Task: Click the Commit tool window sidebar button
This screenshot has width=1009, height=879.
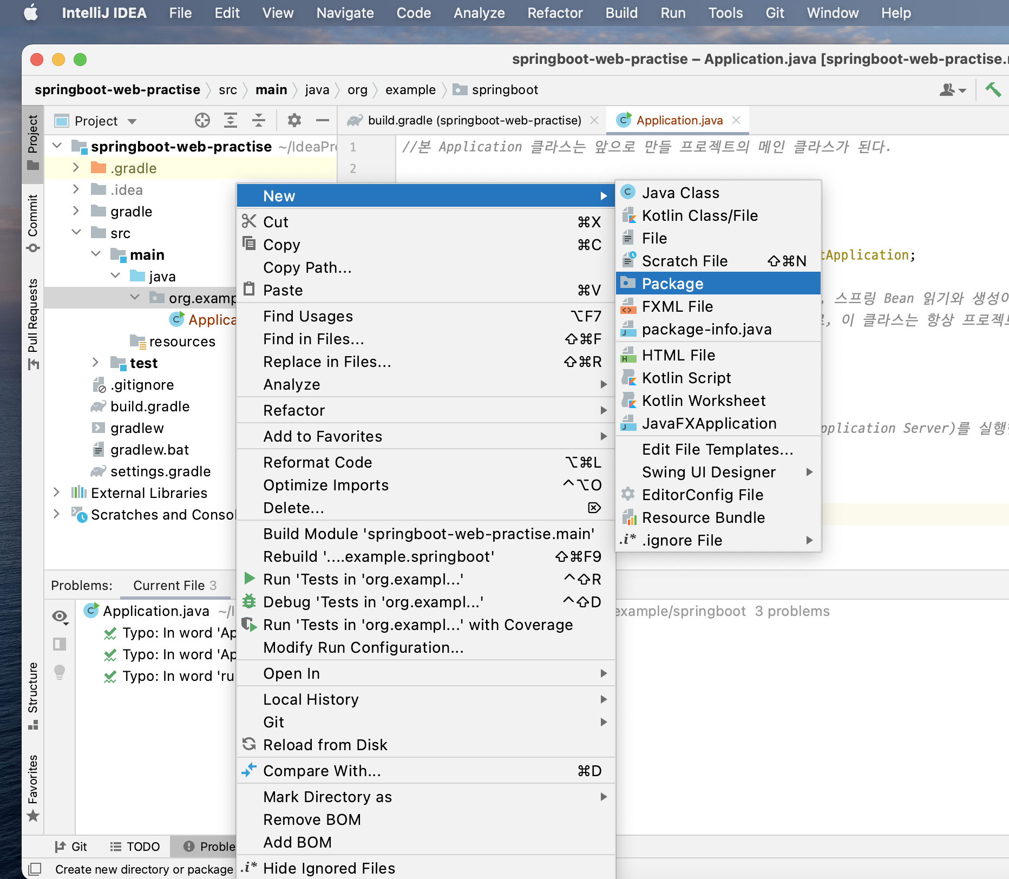Action: coord(33,223)
